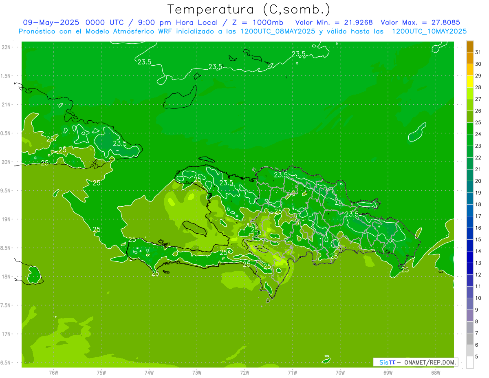Viewport: 489px width, 378px height.
Task: Click the colorbar scale value 30
Action: [478, 64]
